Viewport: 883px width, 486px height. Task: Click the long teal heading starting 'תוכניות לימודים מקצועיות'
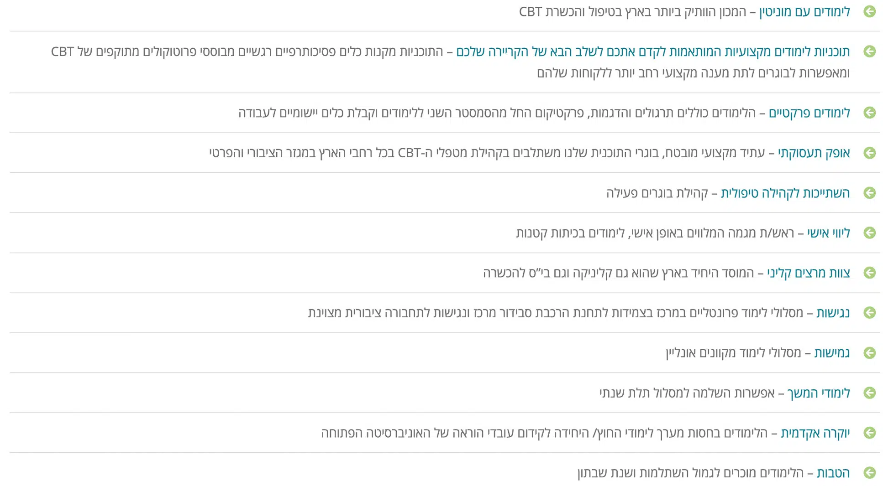coord(653,52)
